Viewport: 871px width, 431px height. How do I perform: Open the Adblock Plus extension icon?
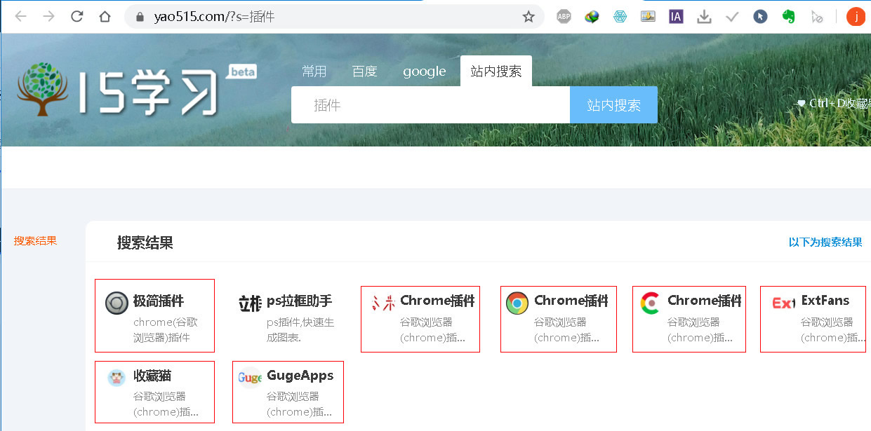tap(564, 16)
